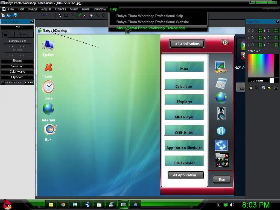Click the folder icon in the taskbar

pyautogui.click(x=51, y=205)
